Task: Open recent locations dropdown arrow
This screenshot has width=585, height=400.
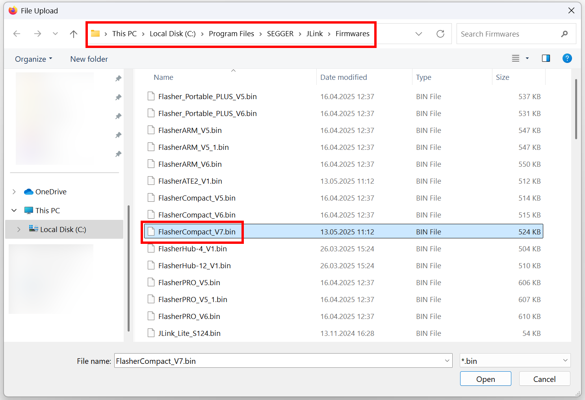Action: click(x=55, y=34)
